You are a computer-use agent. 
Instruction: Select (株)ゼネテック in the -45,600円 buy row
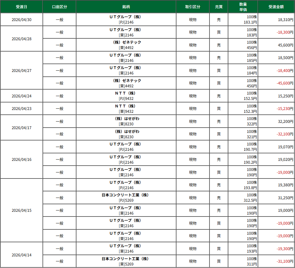pyautogui.click(x=126, y=83)
